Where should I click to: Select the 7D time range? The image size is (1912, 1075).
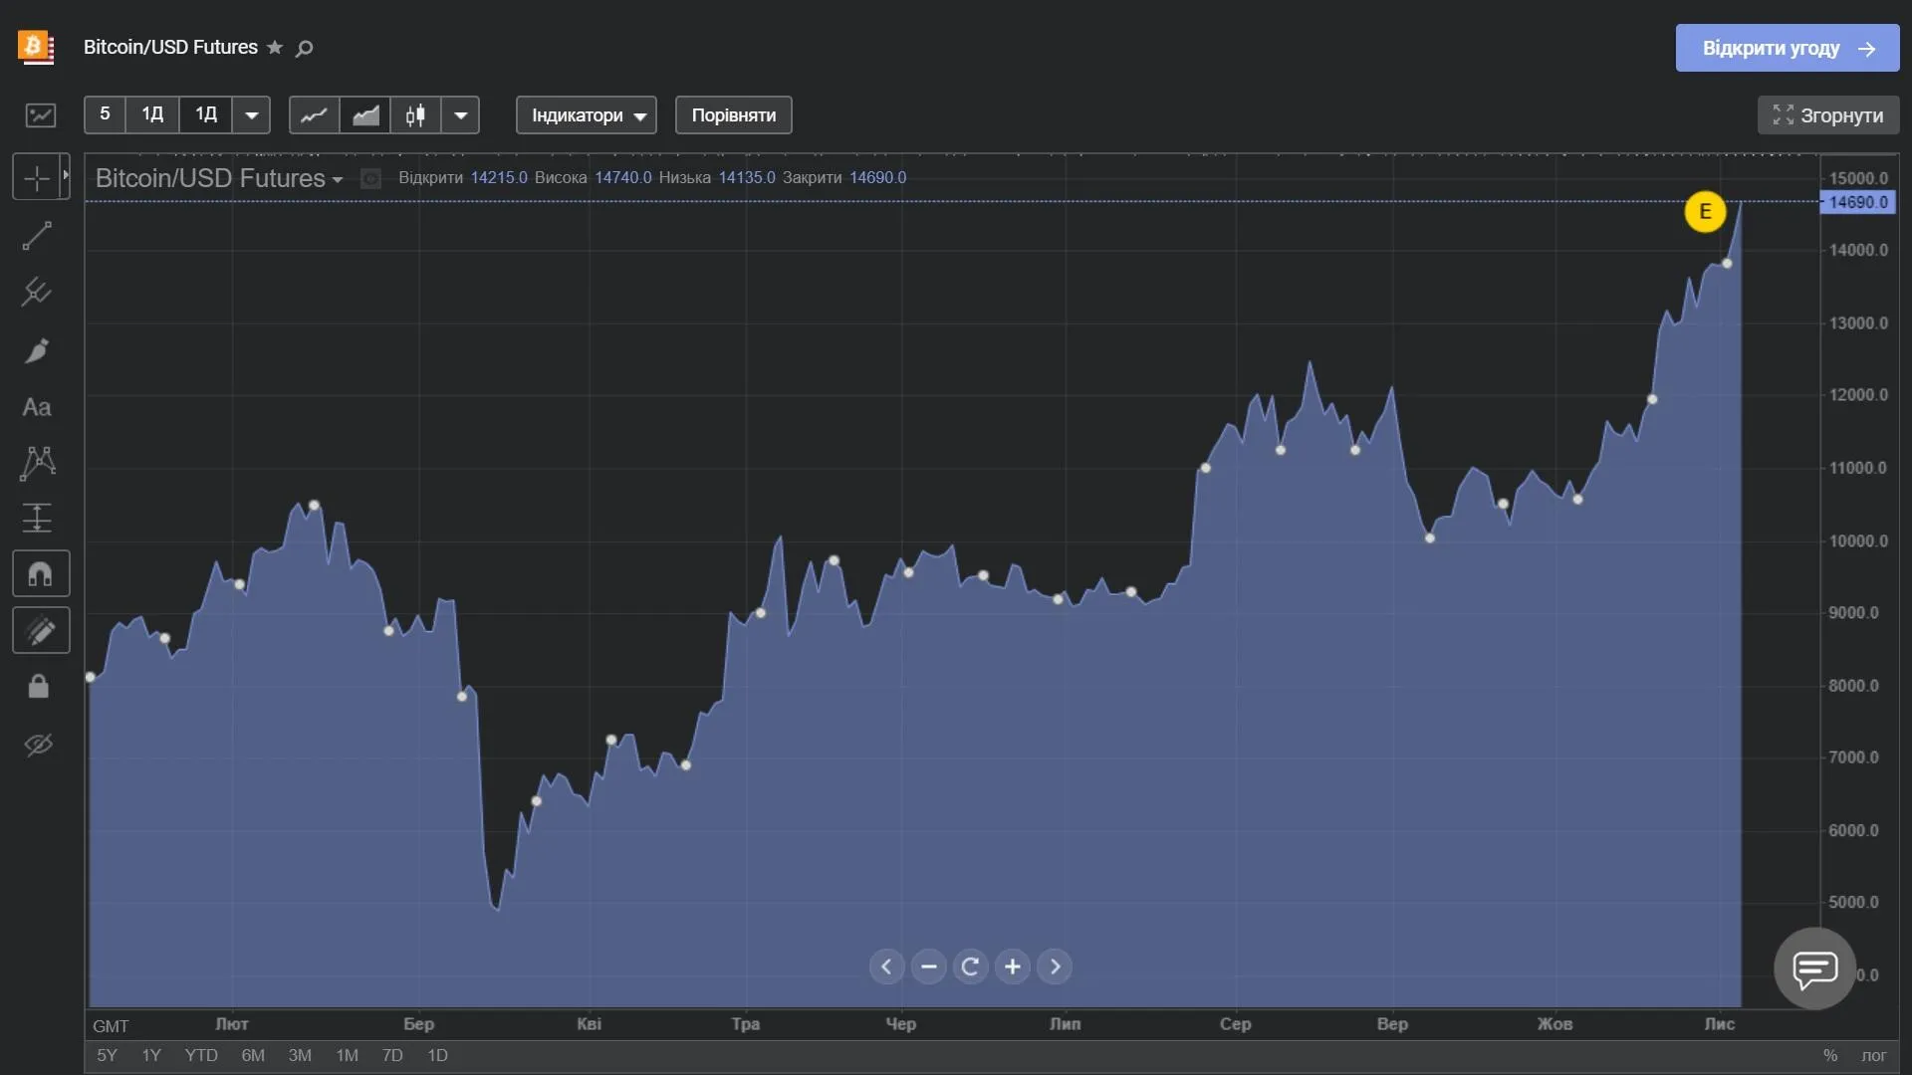click(x=392, y=1055)
